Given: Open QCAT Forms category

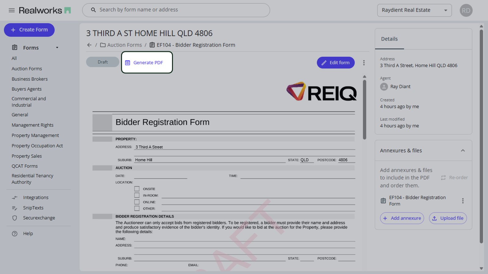Looking at the screenshot, I should pyautogui.click(x=25, y=166).
